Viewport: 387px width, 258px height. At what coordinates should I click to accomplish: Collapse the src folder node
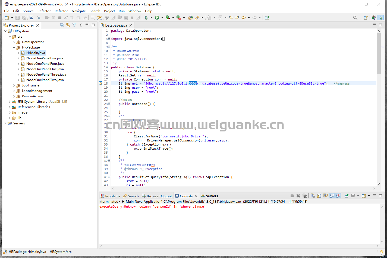pyautogui.click(x=10, y=37)
